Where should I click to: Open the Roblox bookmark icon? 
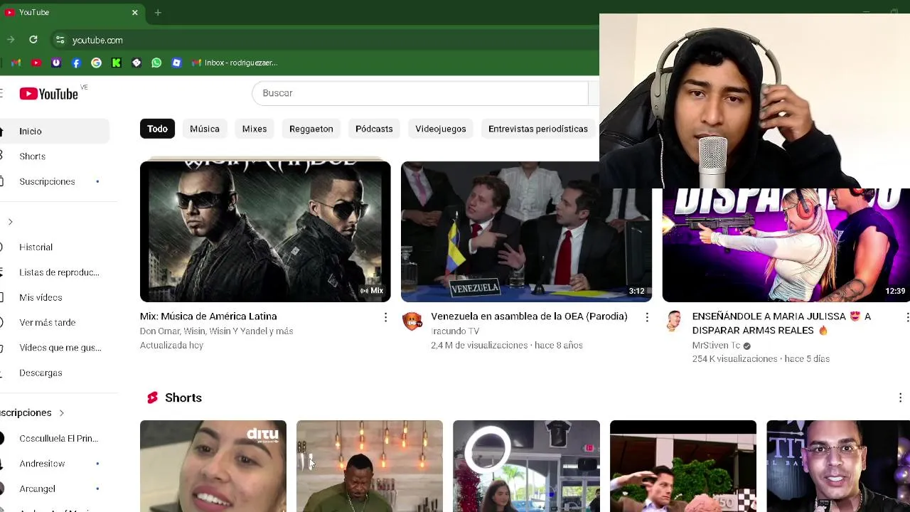tap(176, 63)
